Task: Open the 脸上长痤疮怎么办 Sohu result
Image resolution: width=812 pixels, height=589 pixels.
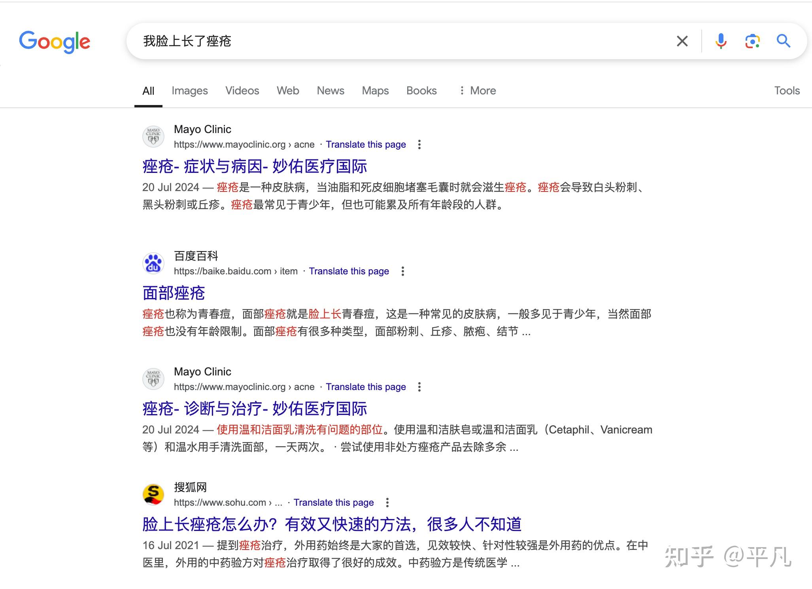Action: coord(332,524)
